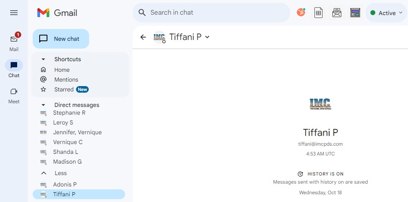Open the Tiffani P conversation options dropdown
Screen dimensions: 408x202
(x=207, y=37)
